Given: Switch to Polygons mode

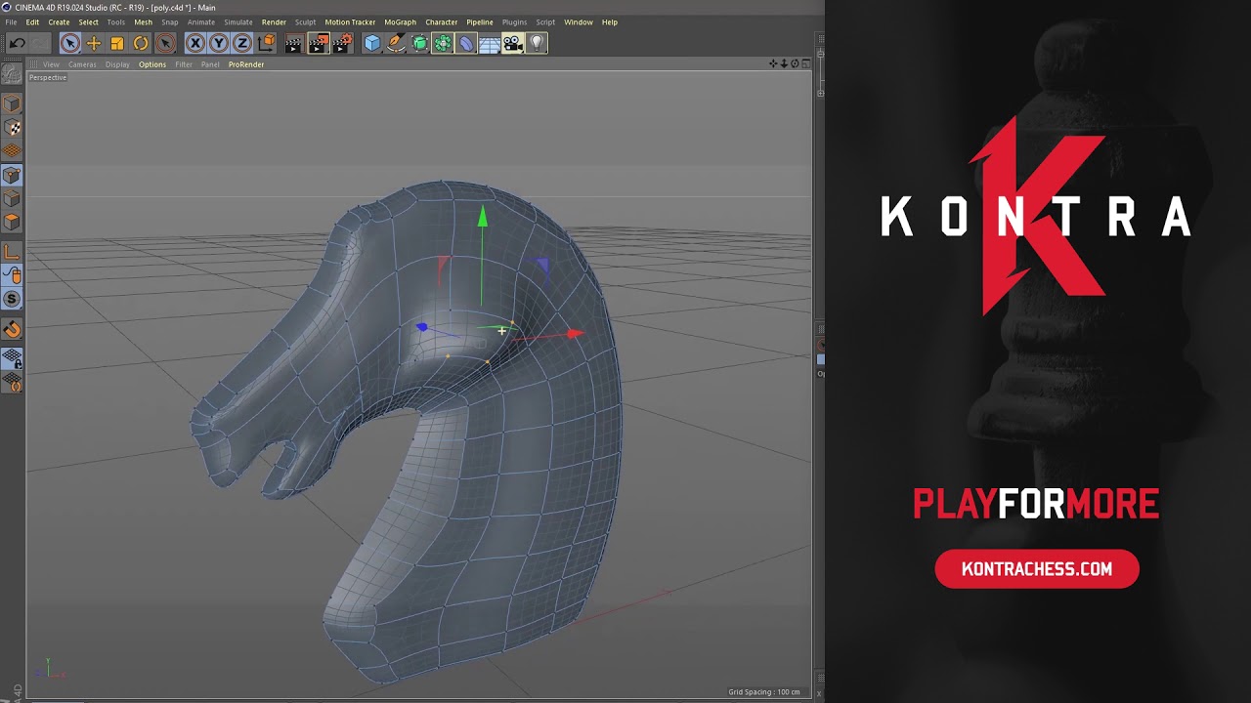Looking at the screenshot, I should (12, 223).
